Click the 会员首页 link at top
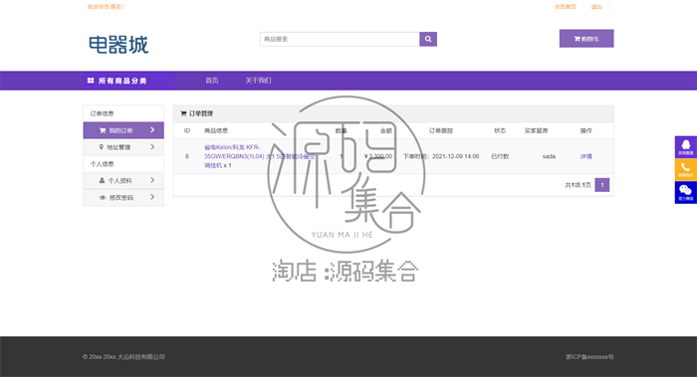The image size is (697, 377). (565, 7)
